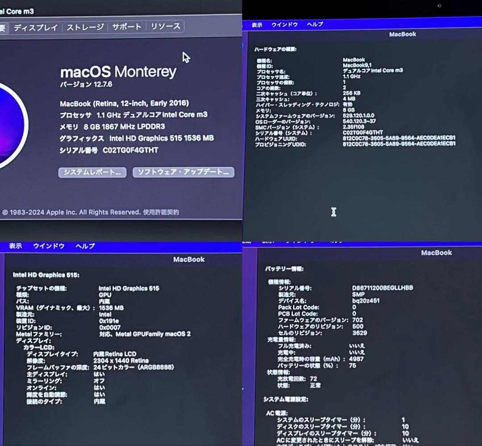Click the ハードウェアの概要 heading

[275, 49]
